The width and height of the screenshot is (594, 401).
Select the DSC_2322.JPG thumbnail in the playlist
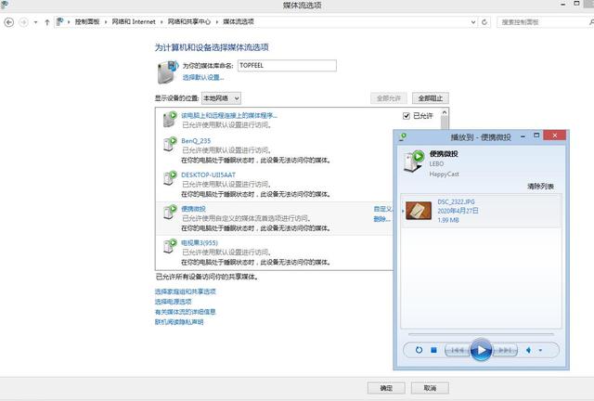coord(419,211)
